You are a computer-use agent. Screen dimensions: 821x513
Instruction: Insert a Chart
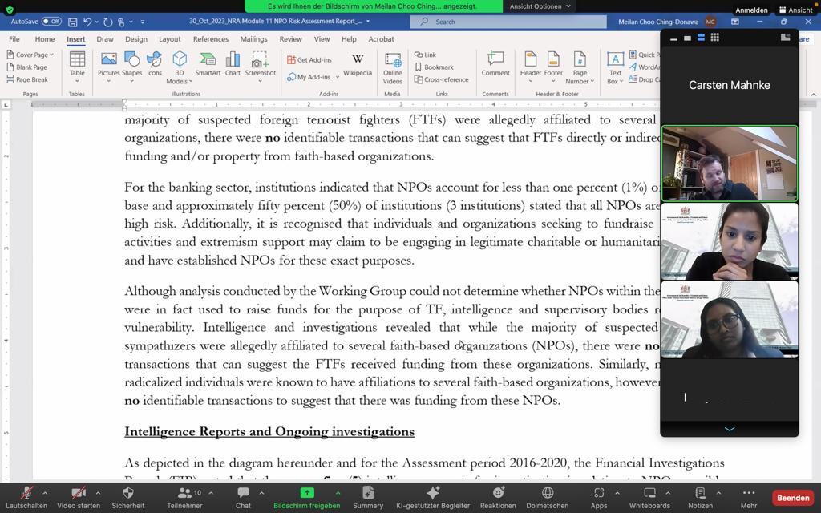pos(233,64)
